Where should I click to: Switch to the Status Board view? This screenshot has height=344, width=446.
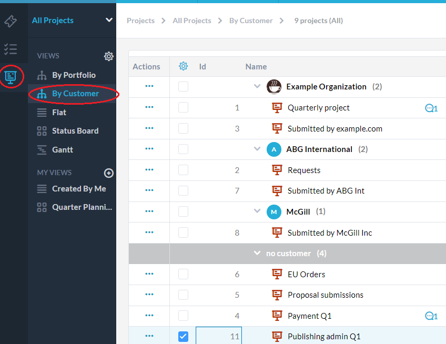pos(75,131)
